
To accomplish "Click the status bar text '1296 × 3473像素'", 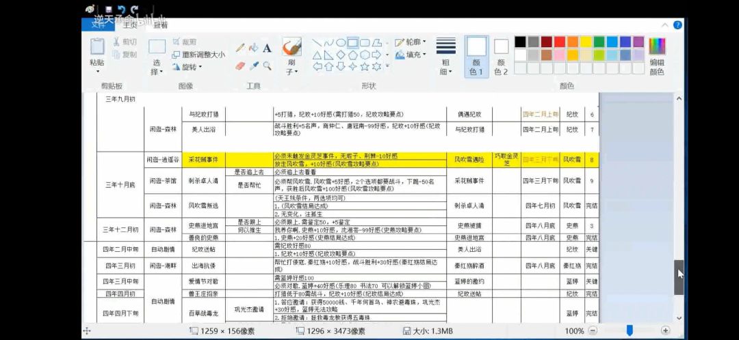I will pyautogui.click(x=337, y=331).
